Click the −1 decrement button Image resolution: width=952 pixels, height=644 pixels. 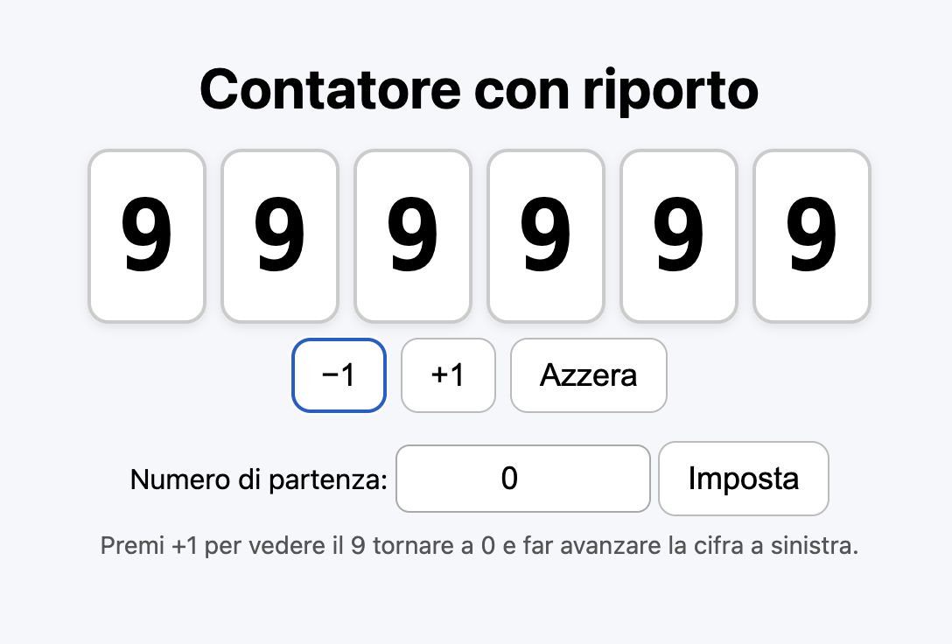(339, 375)
